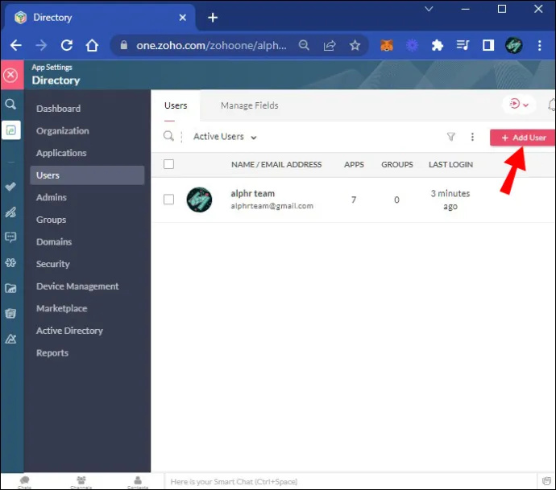The width and height of the screenshot is (556, 490).
Task: Open the filter funnel for users
Action: pyautogui.click(x=450, y=137)
